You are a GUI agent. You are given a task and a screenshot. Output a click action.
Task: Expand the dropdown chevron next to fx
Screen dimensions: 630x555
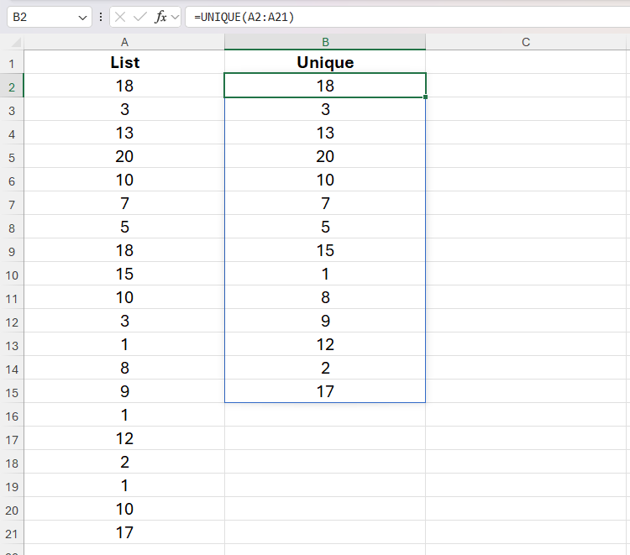pos(175,17)
